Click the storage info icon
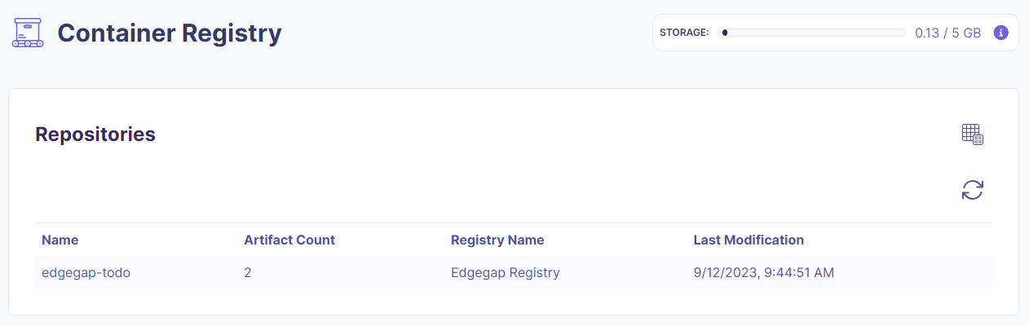 (1001, 33)
